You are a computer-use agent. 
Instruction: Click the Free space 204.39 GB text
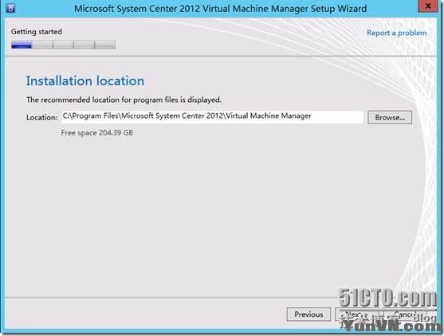96,133
